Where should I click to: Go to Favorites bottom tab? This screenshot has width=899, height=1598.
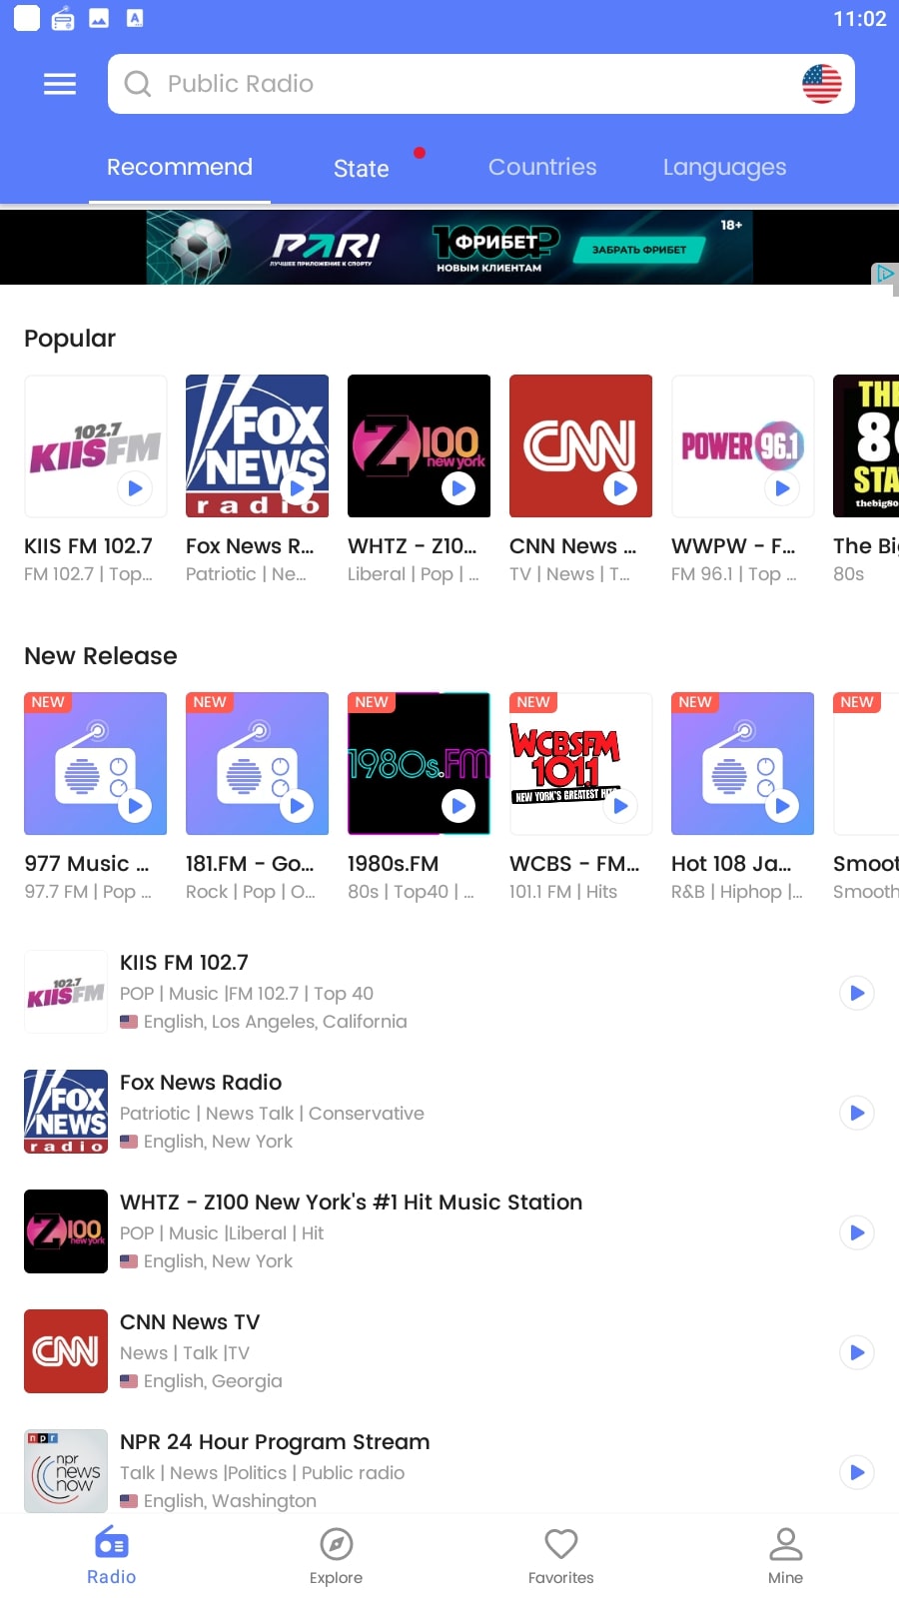pyautogui.click(x=561, y=1556)
